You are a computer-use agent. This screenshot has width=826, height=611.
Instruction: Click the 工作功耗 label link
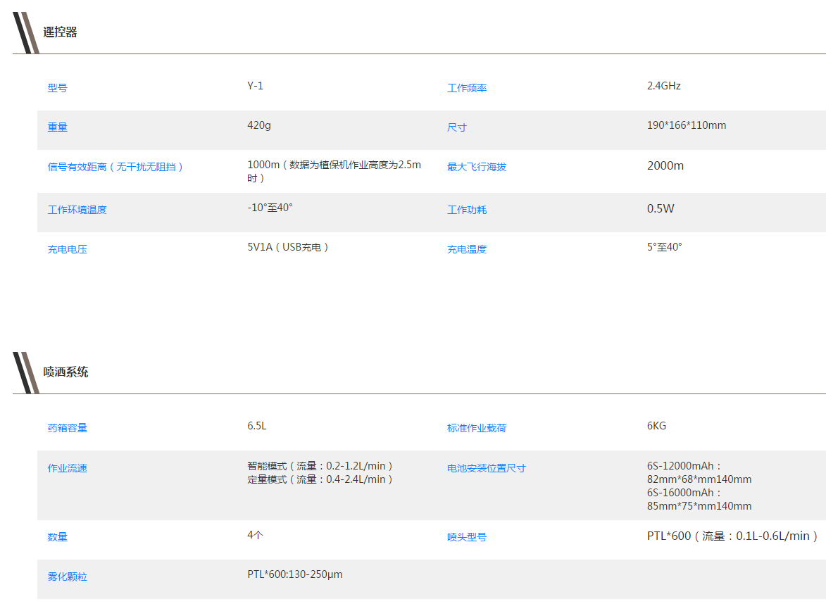467,210
